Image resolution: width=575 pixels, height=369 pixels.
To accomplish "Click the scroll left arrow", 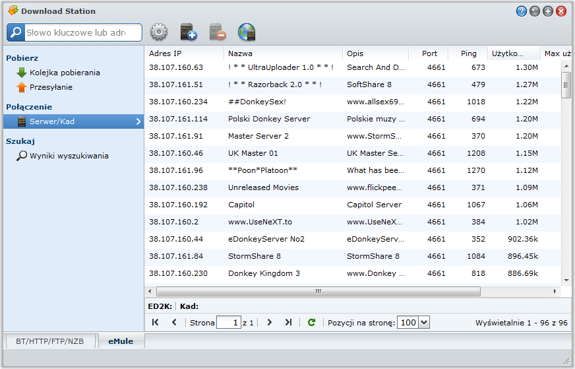I will 150,292.
